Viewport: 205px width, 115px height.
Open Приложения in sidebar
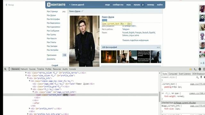pos(52,55)
